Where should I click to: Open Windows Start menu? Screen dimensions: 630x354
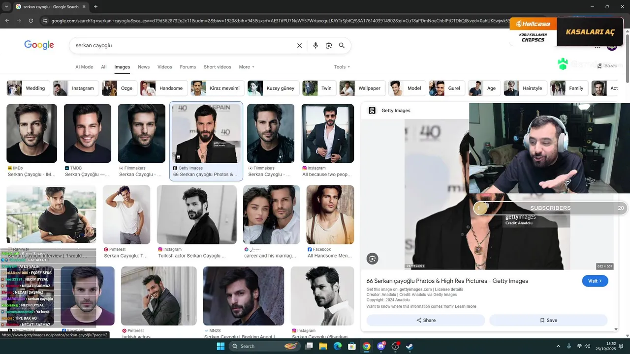point(220,346)
